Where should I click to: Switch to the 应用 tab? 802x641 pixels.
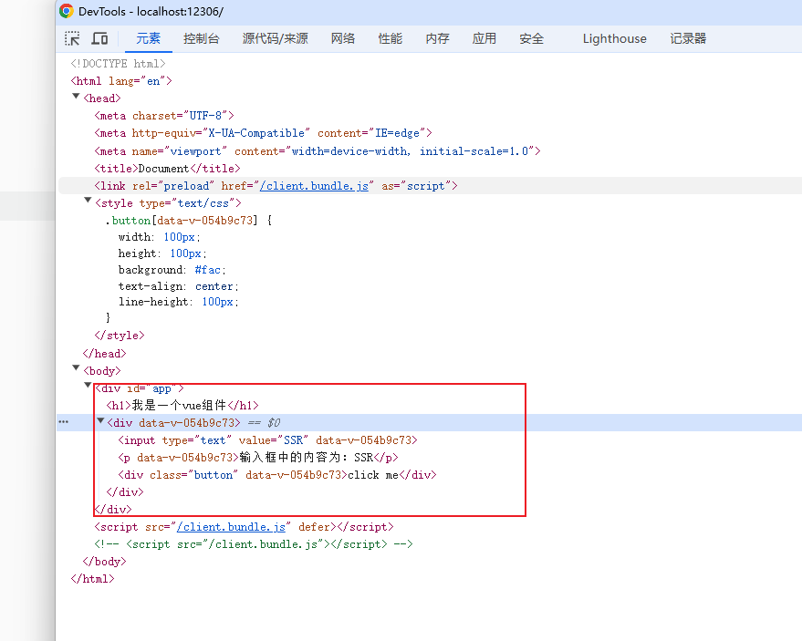(x=484, y=38)
